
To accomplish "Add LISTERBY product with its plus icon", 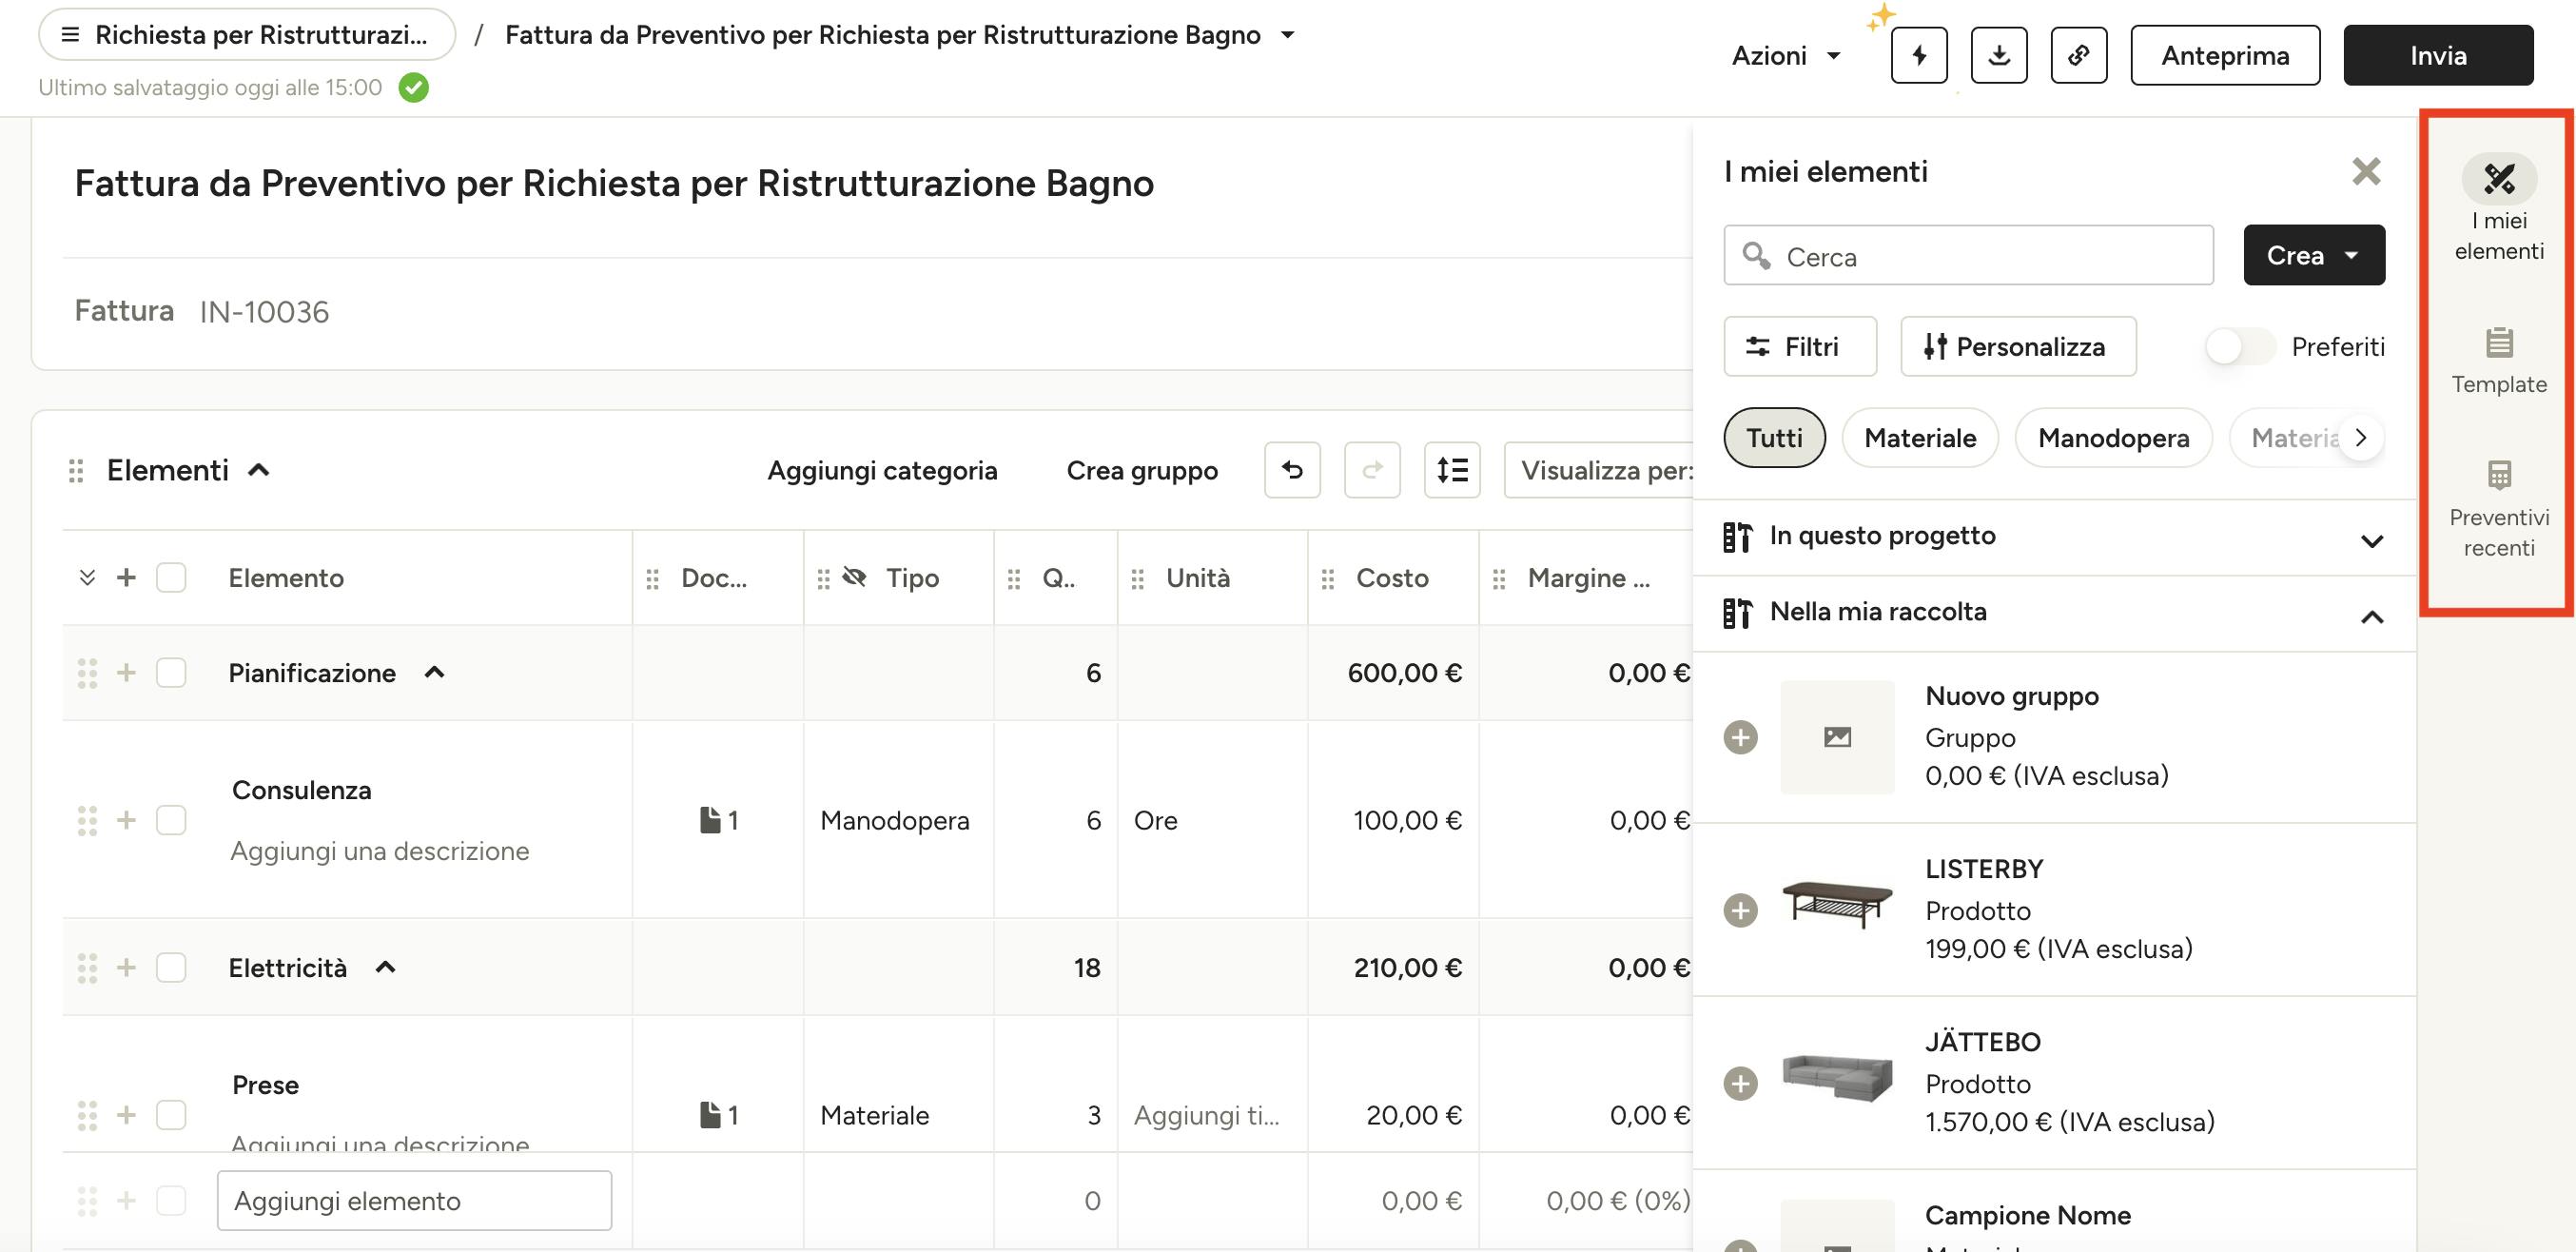I will click(x=1740, y=910).
